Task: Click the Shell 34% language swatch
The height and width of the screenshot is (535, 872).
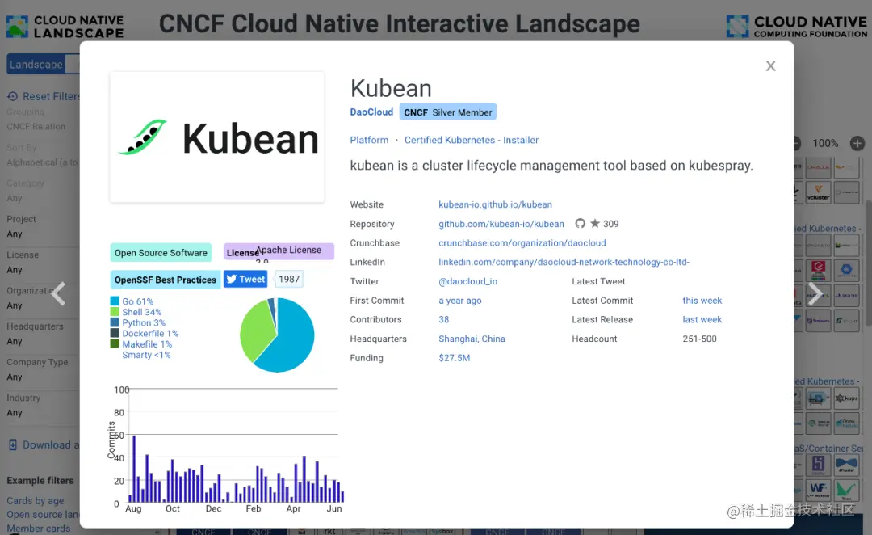Action: 115,312
